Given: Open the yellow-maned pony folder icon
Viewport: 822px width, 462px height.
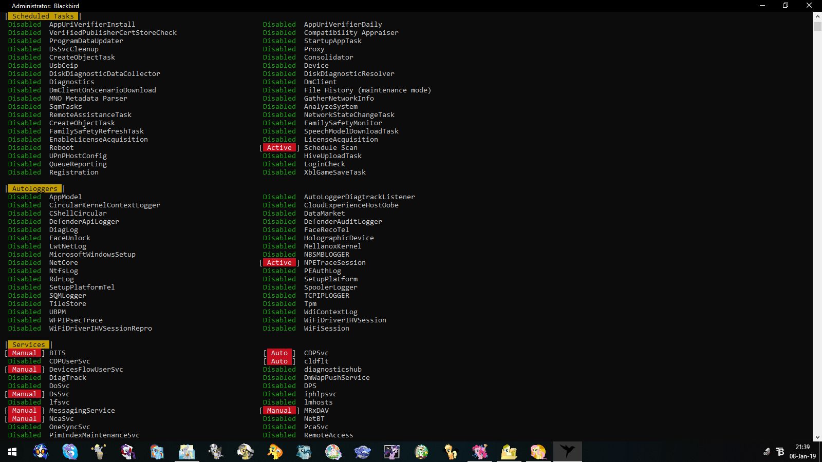Looking at the screenshot, I should (x=509, y=452).
